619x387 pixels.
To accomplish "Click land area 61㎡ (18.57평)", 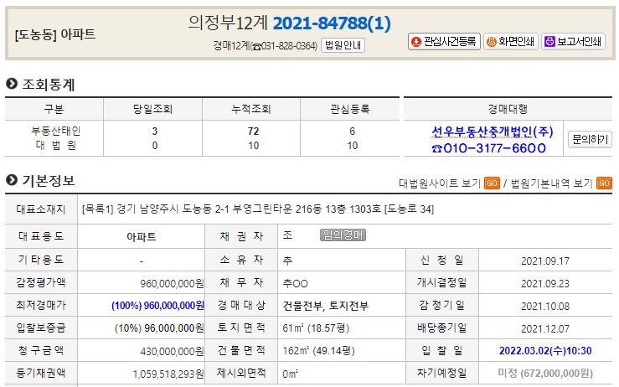I will (x=316, y=328).
